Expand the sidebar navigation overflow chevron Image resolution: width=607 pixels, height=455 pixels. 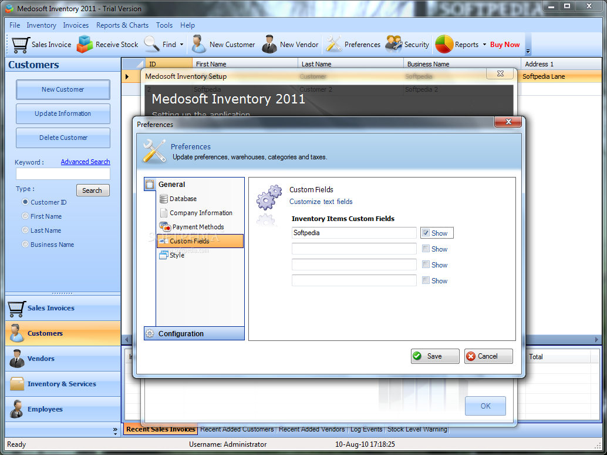[x=115, y=431]
